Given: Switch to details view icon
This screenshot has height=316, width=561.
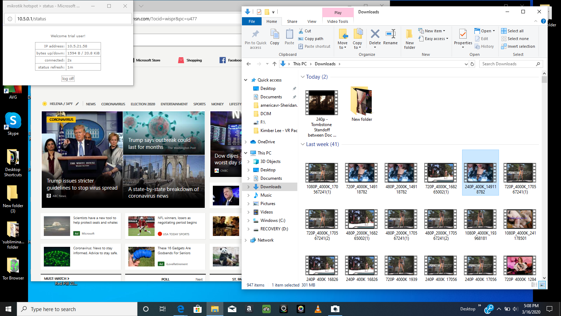Looking at the screenshot, I should tap(534, 285).
